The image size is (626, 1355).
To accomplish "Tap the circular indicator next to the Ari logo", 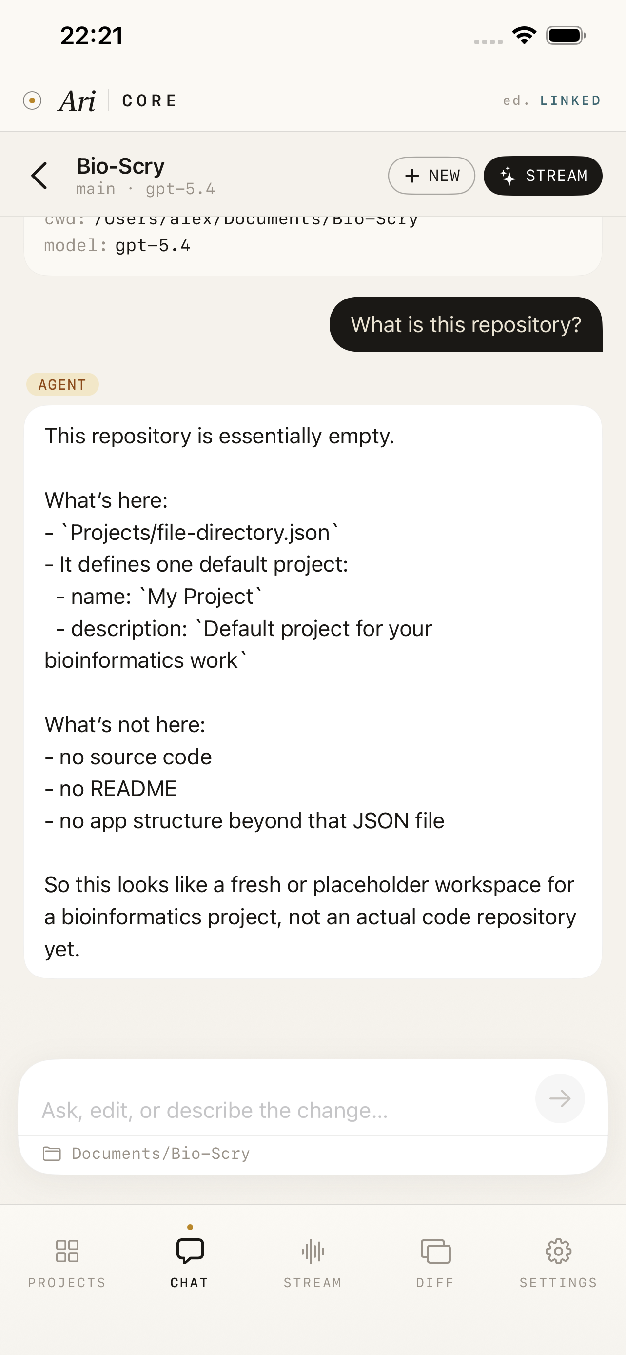I will pyautogui.click(x=33, y=100).
